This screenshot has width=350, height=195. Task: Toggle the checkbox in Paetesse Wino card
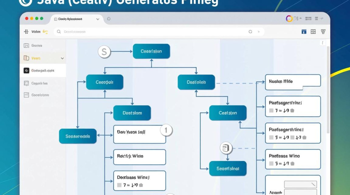pos(271,164)
